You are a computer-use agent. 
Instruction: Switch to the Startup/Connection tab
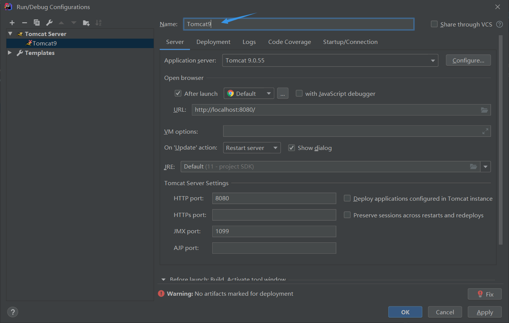[350, 42]
